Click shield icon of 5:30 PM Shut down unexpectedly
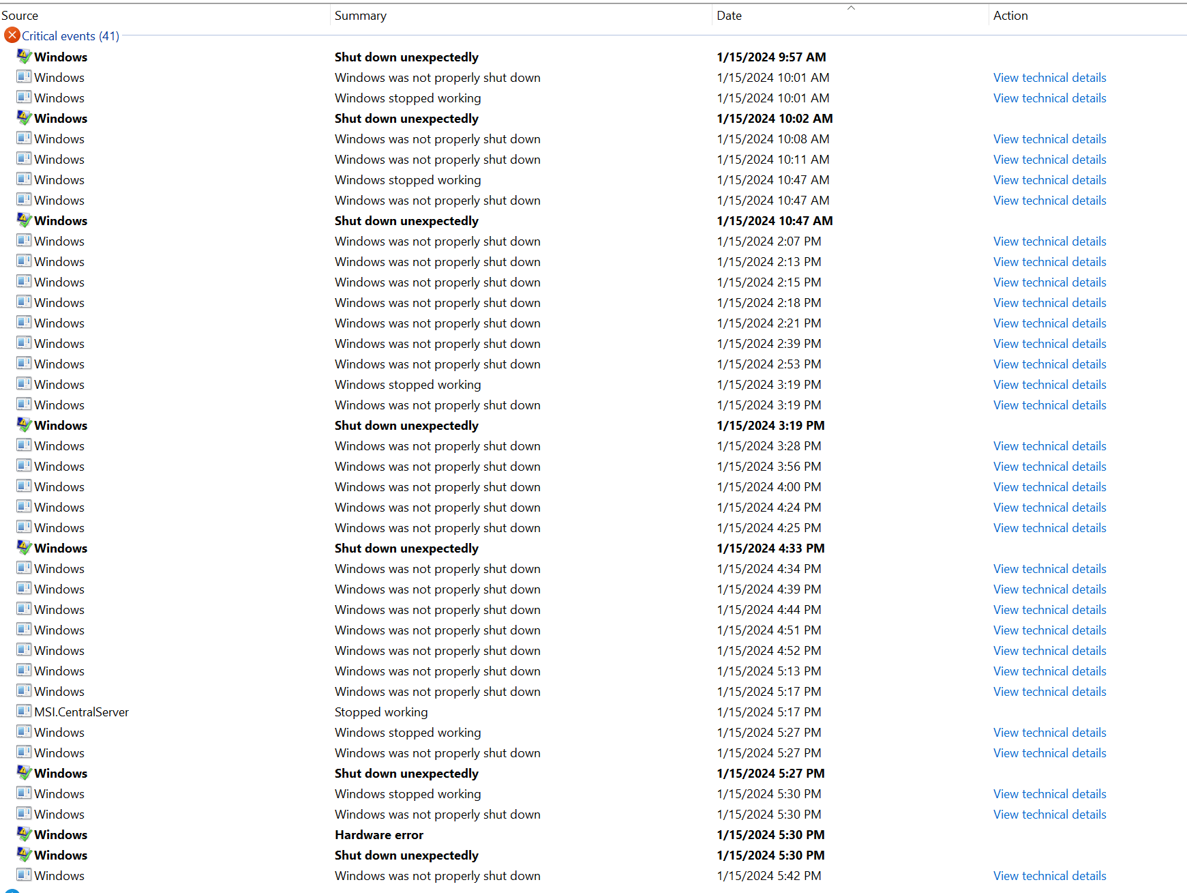 (x=24, y=854)
